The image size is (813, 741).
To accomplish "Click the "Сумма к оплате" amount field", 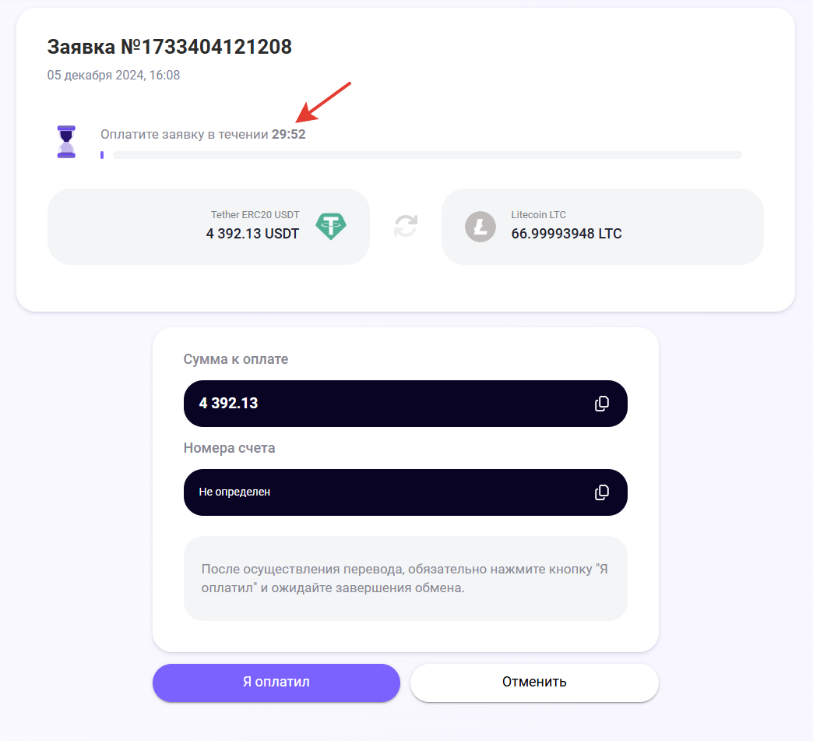I will pyautogui.click(x=389, y=404).
